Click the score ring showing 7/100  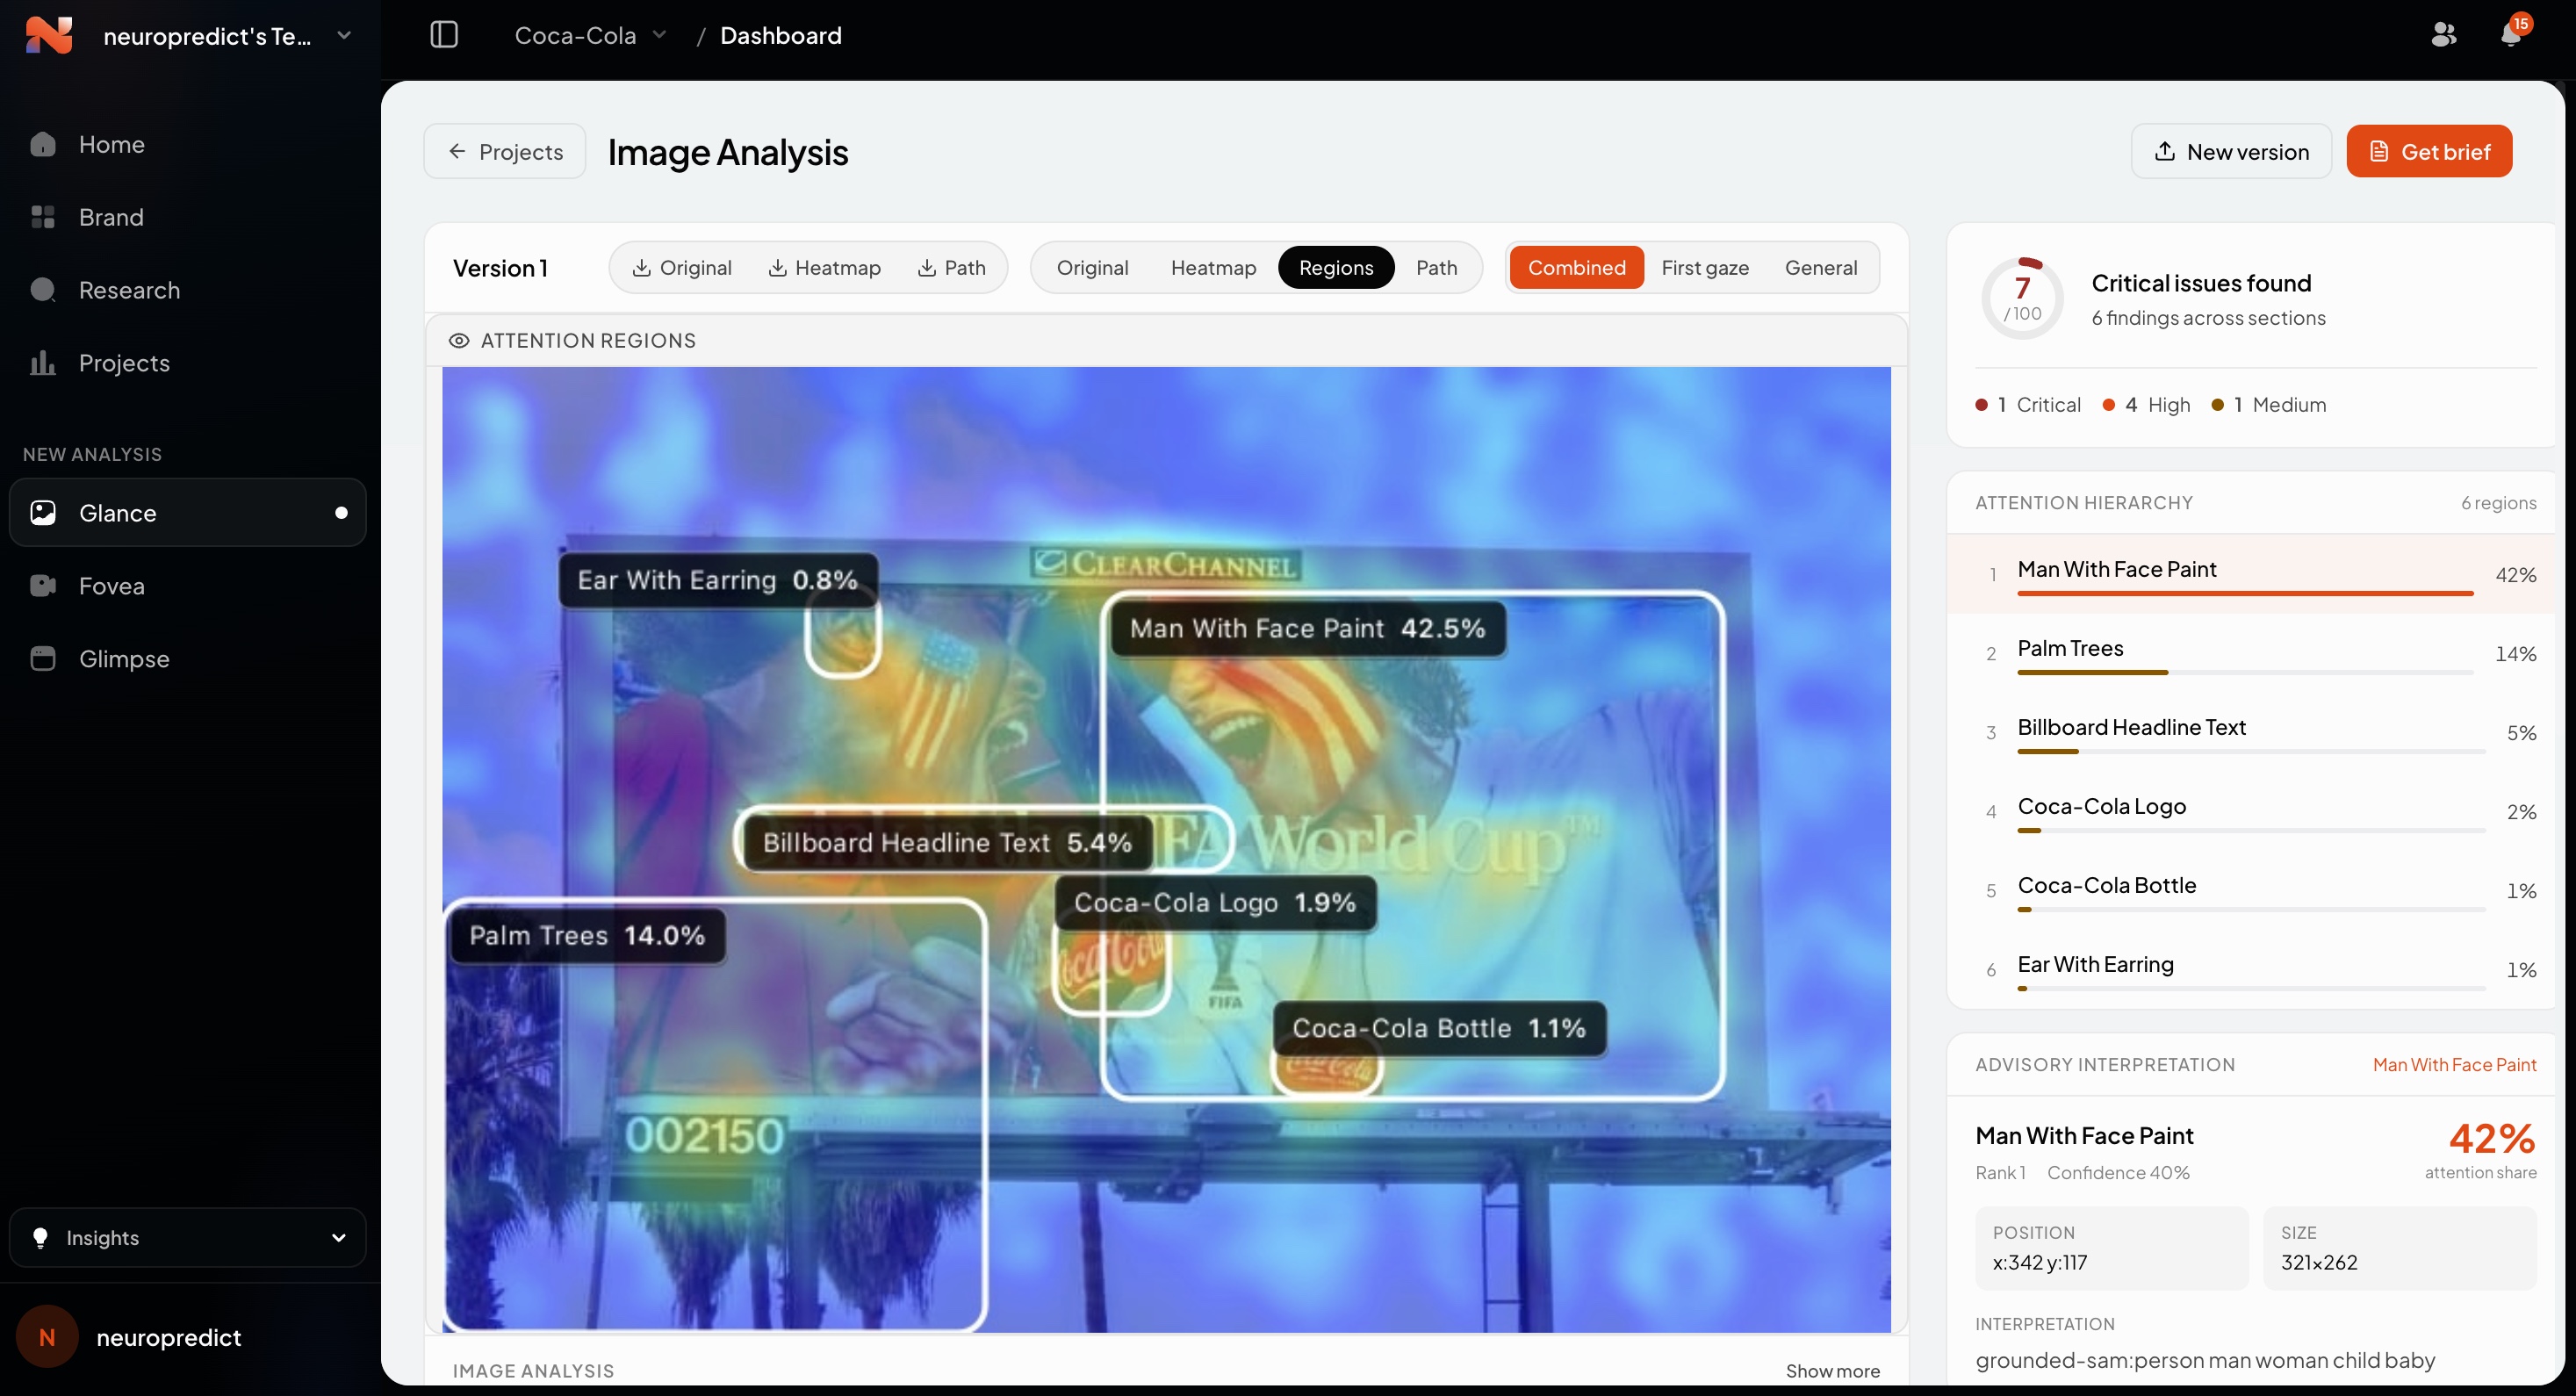(2022, 298)
